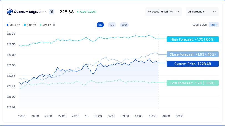Click the High Forecast +1.75 label

click(x=193, y=39)
